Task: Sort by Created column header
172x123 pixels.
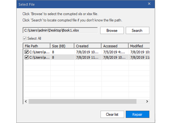Action: pyautogui.click(x=88, y=46)
